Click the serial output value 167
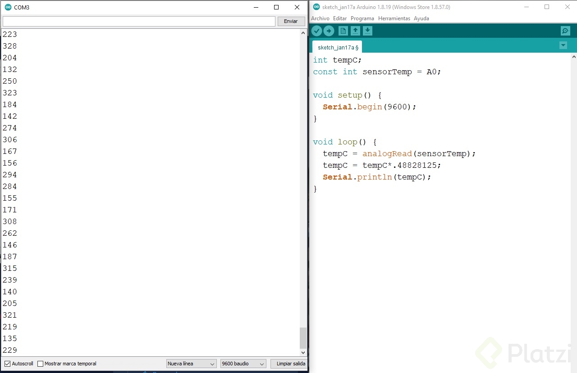Viewport: 577px width, 373px height. click(10, 151)
